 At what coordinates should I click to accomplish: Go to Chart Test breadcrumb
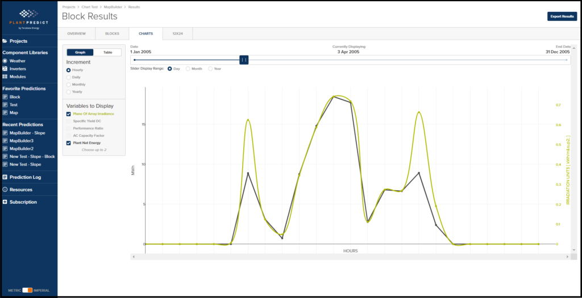pos(90,7)
